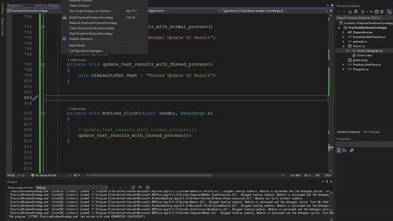Click Show All Files icon in Solution Explorer
Image resolution: width=393 pixels, height=221 pixels.
[x=382, y=12]
